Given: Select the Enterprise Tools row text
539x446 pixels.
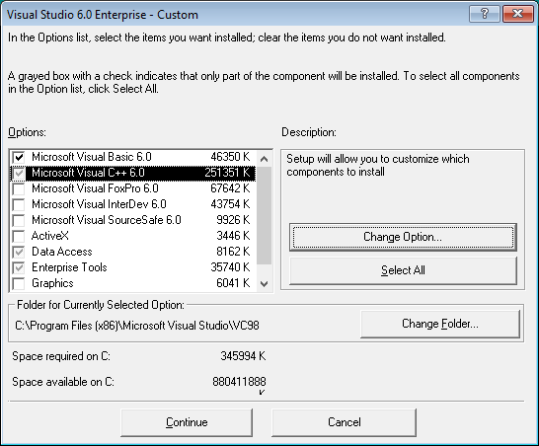Looking at the screenshot, I should 69,267.
